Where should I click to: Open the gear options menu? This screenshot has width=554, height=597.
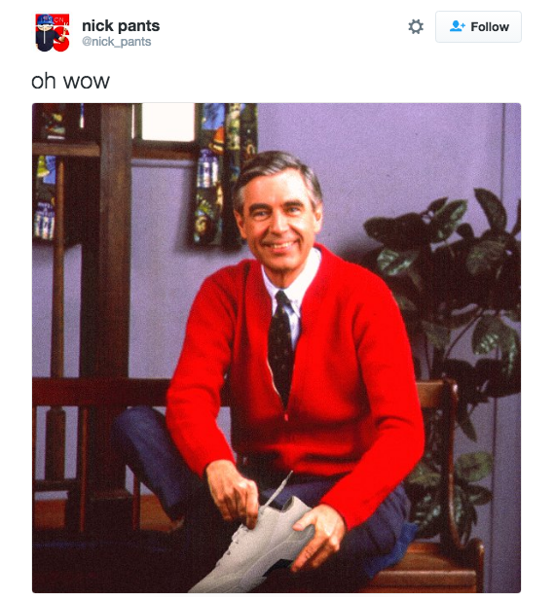click(x=416, y=26)
